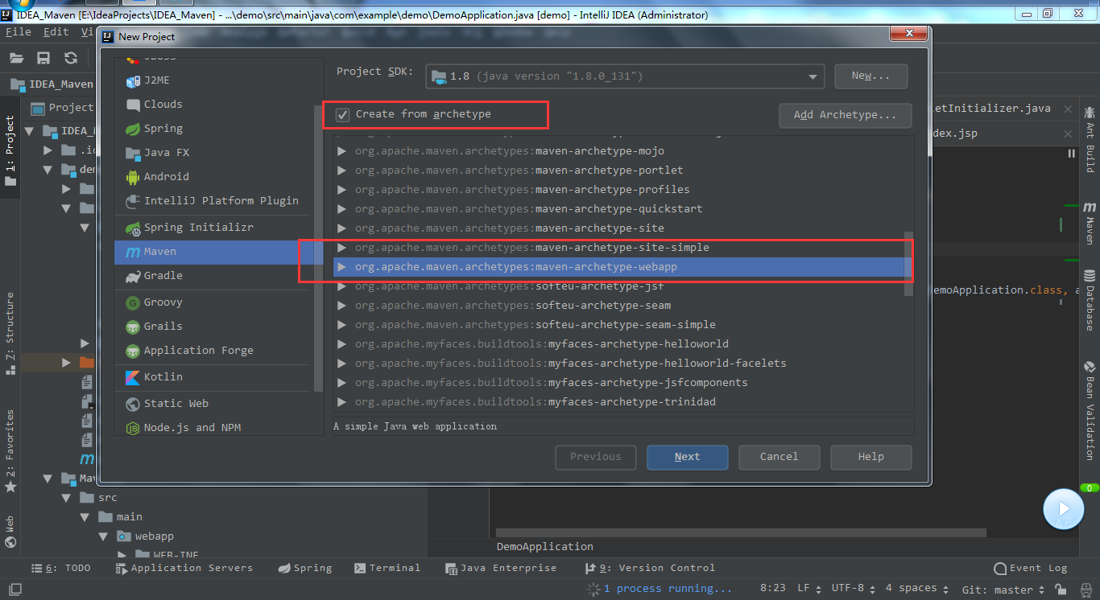Viewport: 1100px width, 600px height.
Task: Select maven-archetype-profiles archetype row
Action: pos(619,190)
